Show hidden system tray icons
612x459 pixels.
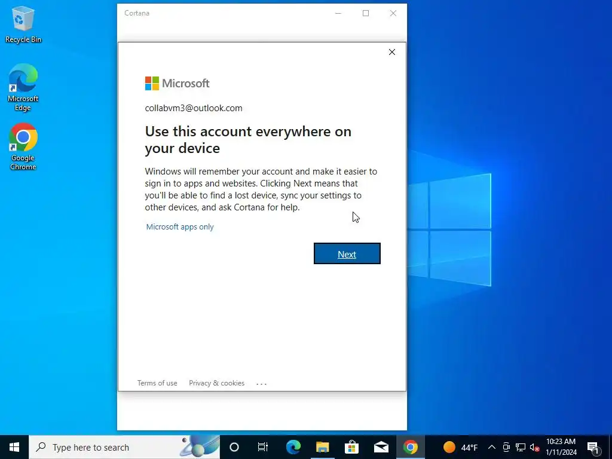pyautogui.click(x=492, y=447)
